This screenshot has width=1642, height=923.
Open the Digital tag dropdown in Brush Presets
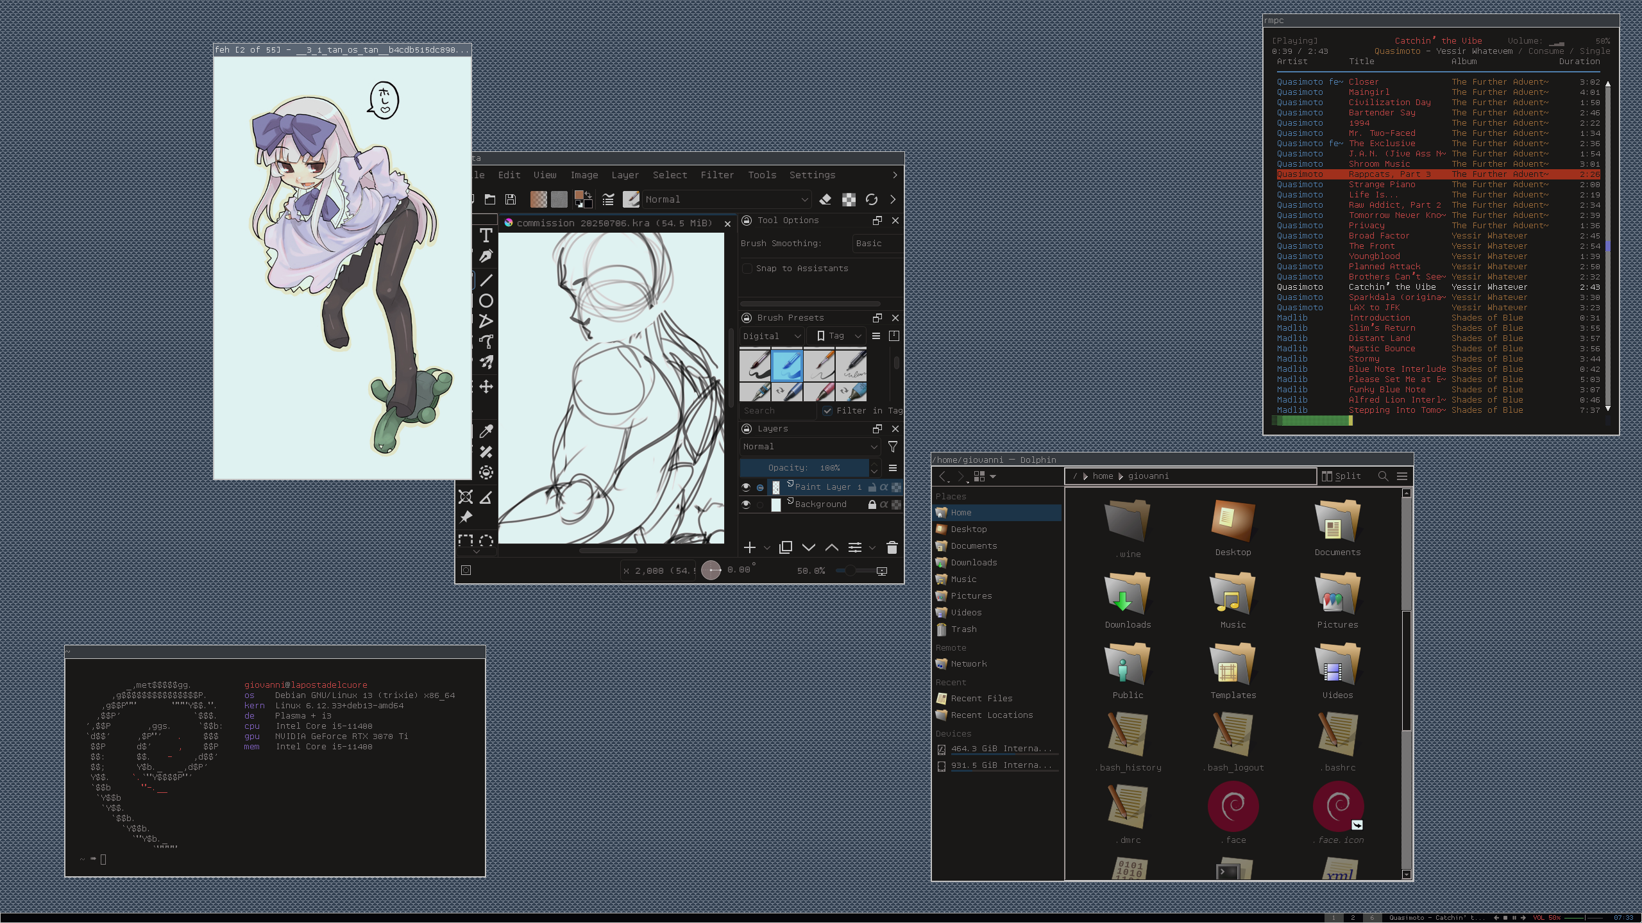[772, 336]
